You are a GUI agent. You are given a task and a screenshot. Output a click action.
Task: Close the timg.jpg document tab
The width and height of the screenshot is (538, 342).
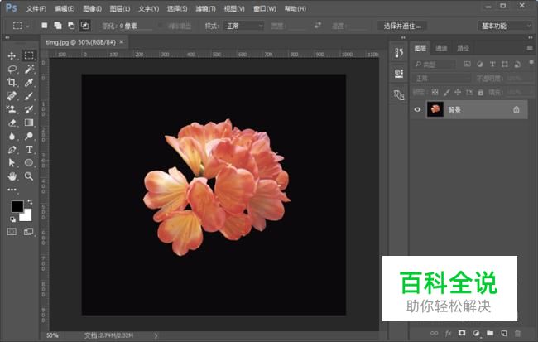122,41
